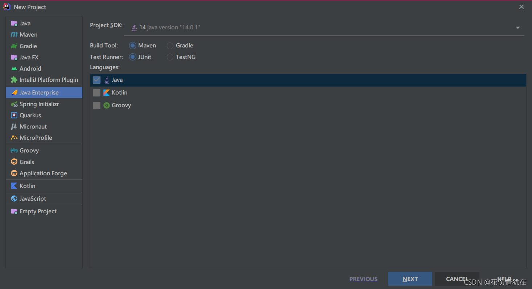Screen dimensions: 532x289
Task: Click the Gradle elephant icon
Action: (x=14, y=46)
